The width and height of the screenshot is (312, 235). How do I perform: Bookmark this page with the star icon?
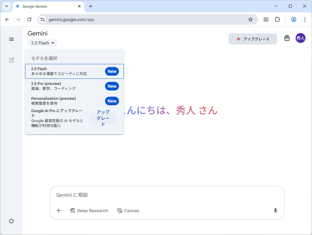click(250, 19)
